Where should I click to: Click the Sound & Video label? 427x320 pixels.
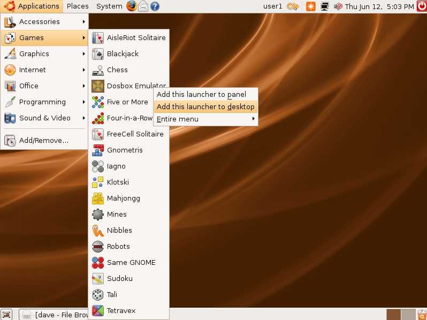click(x=44, y=118)
